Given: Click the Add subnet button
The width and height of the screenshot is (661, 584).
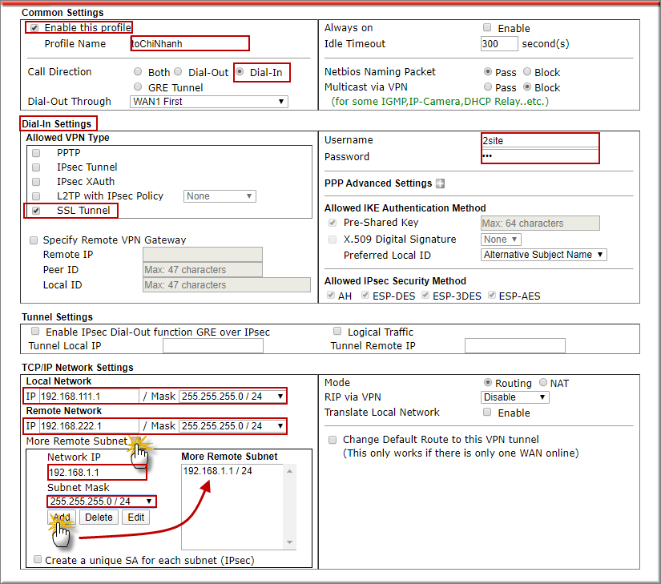Looking at the screenshot, I should [62, 517].
